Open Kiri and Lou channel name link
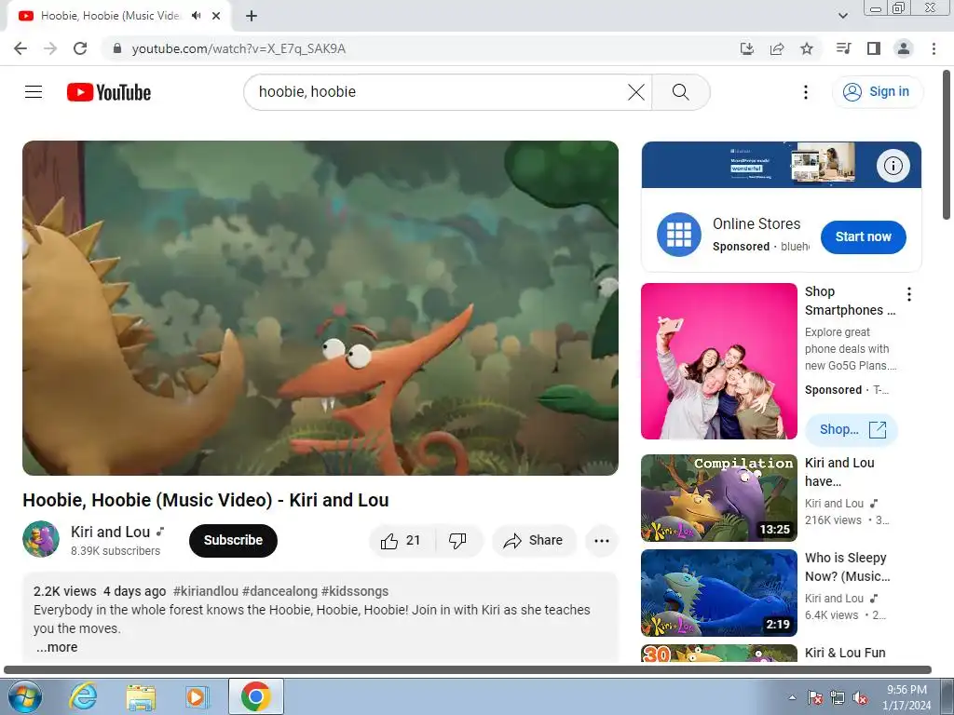954x715 pixels. point(110,532)
